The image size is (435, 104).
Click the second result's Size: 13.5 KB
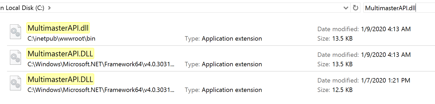point(335,64)
